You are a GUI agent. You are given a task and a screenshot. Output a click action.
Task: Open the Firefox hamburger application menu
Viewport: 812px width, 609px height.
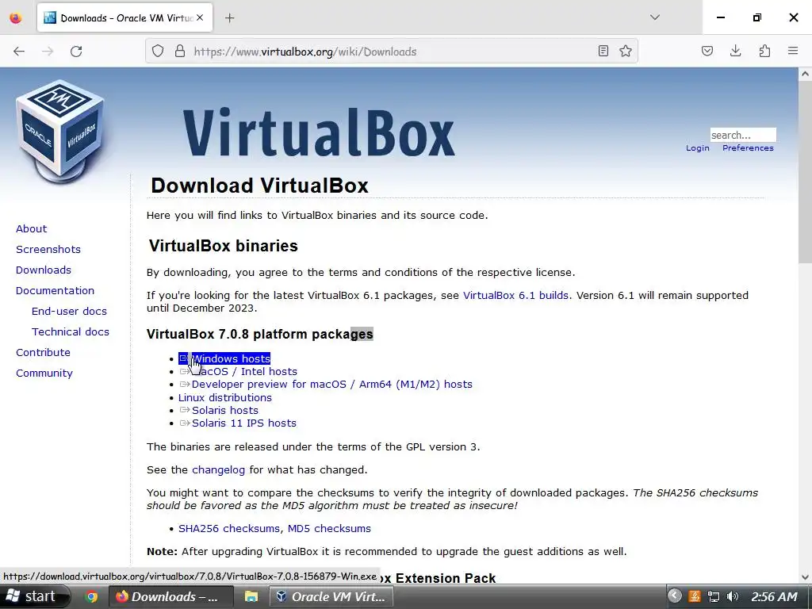click(x=793, y=52)
